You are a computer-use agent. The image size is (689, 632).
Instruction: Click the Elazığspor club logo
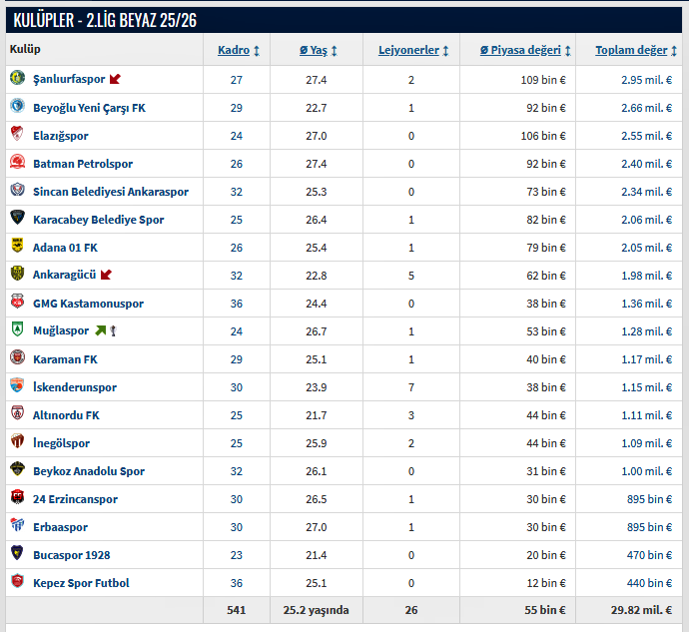(x=17, y=135)
